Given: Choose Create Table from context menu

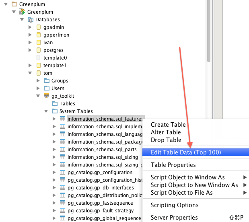Looking at the screenshot, I should [x=168, y=125].
